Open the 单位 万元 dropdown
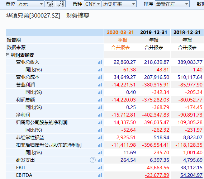This screenshot has width=204, height=179. pos(30,4)
